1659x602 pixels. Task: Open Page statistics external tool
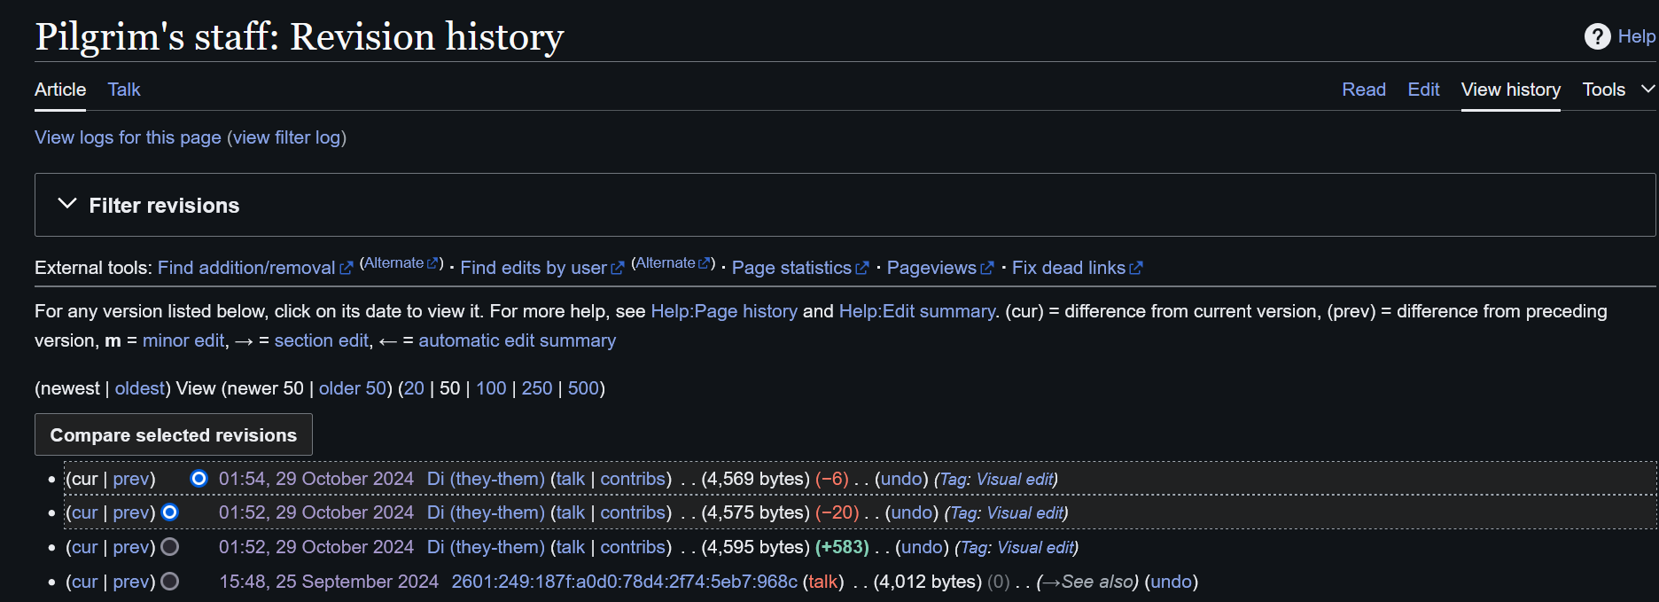click(800, 268)
